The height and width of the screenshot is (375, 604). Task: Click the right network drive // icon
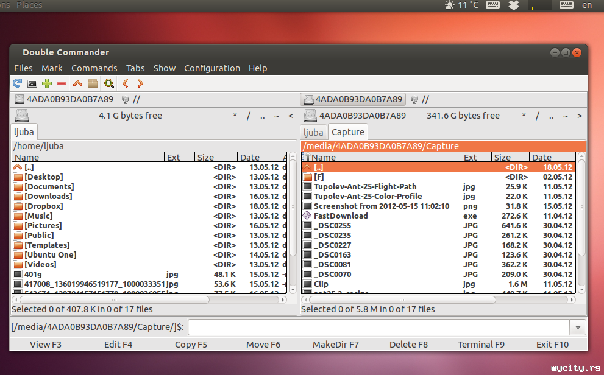420,100
